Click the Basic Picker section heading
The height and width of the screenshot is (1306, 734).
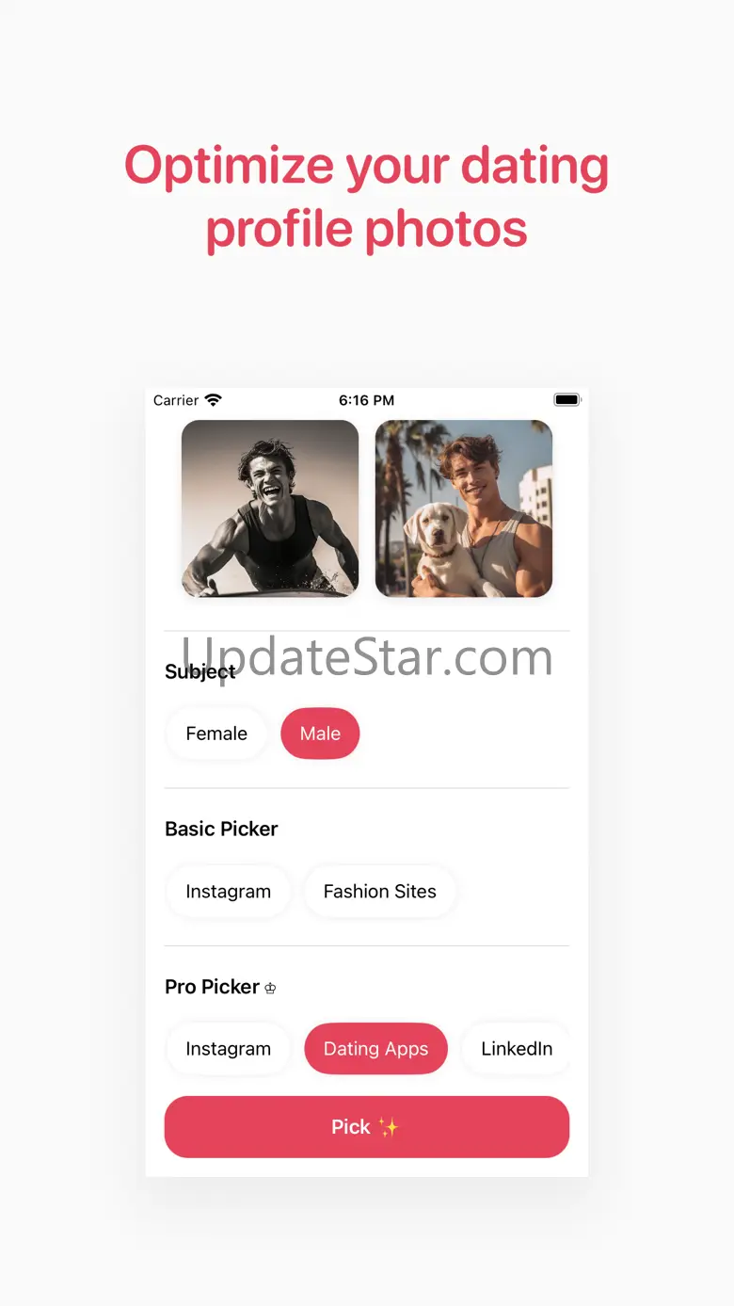point(221,829)
